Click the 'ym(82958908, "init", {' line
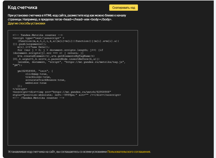Viewport: 216px width, 158px height. click(35, 71)
